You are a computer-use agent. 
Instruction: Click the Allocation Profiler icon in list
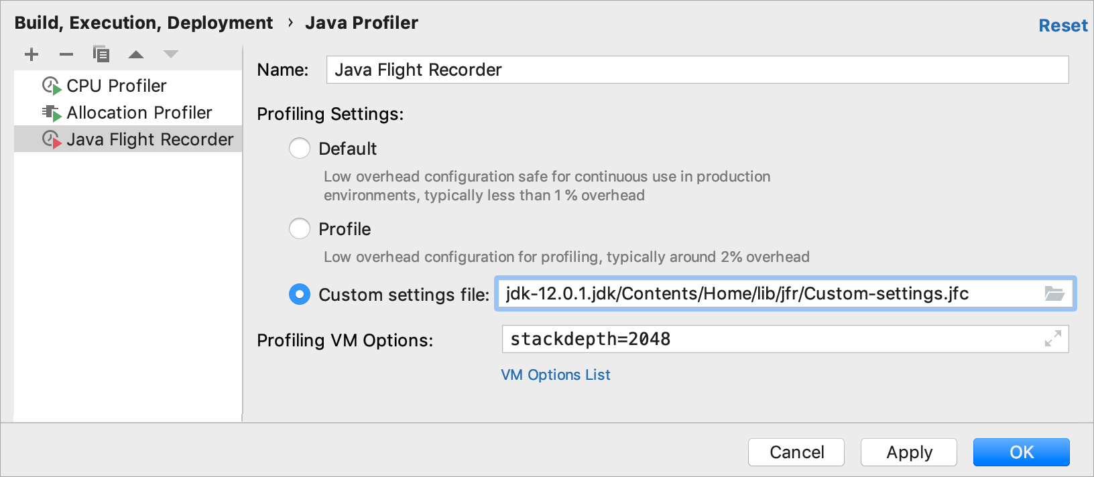(52, 113)
